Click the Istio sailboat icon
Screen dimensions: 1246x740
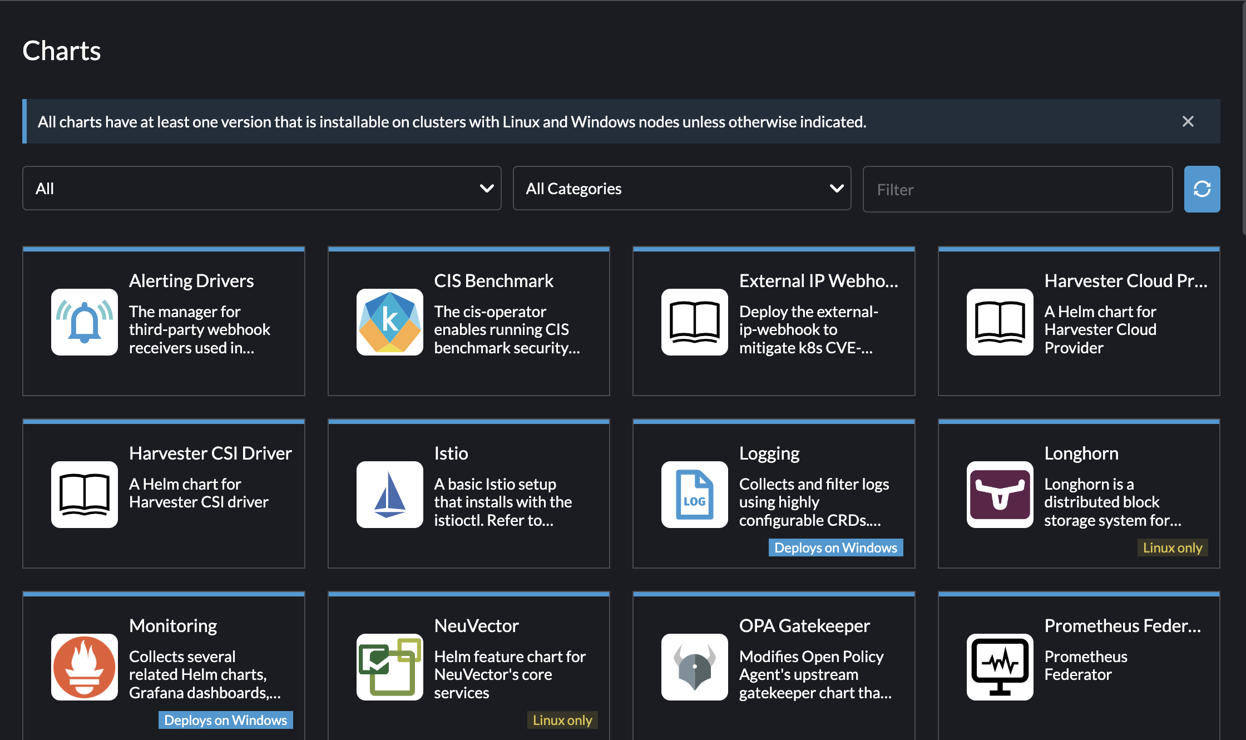point(389,494)
